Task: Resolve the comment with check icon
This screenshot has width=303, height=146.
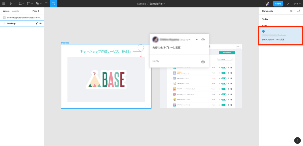Action: pyautogui.click(x=203, y=40)
